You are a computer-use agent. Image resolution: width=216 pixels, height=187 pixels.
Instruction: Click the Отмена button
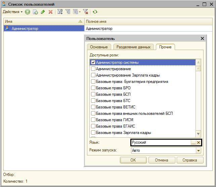coord(161,160)
